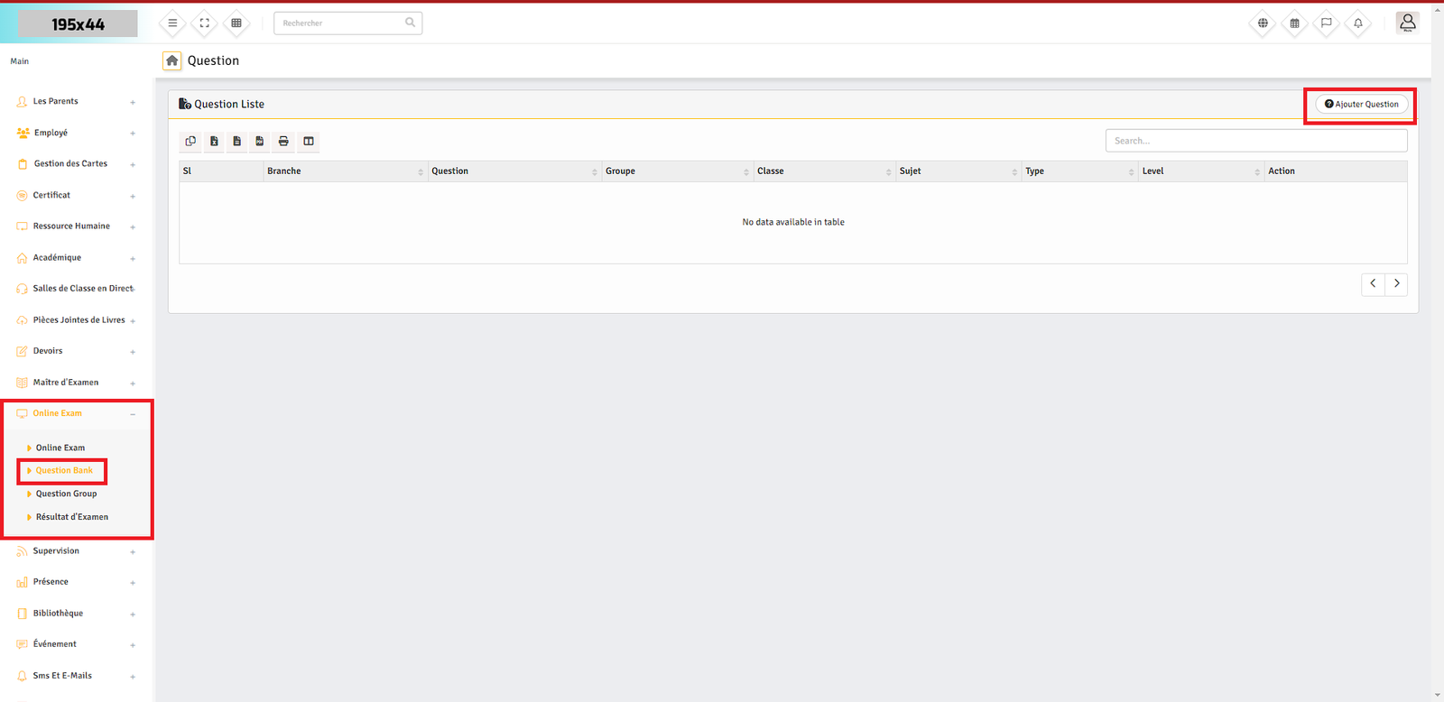
Task: Click the copy table icon
Action: point(190,142)
